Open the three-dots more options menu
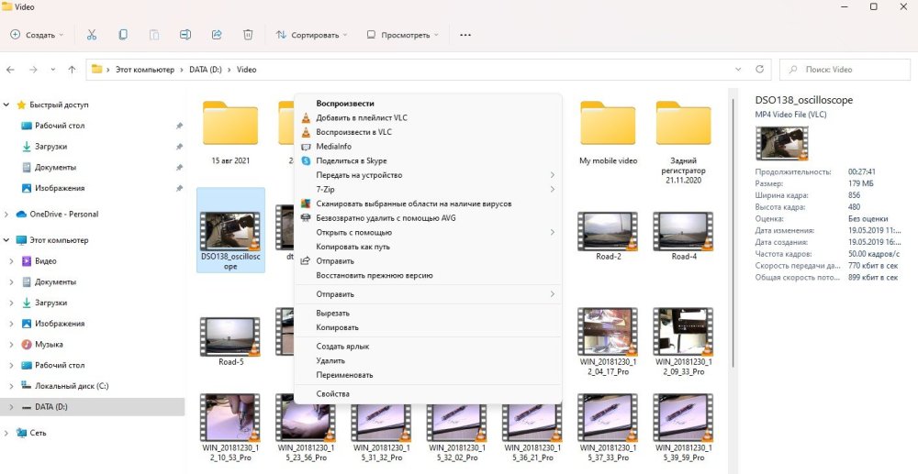The width and height of the screenshot is (918, 474). 465,35
